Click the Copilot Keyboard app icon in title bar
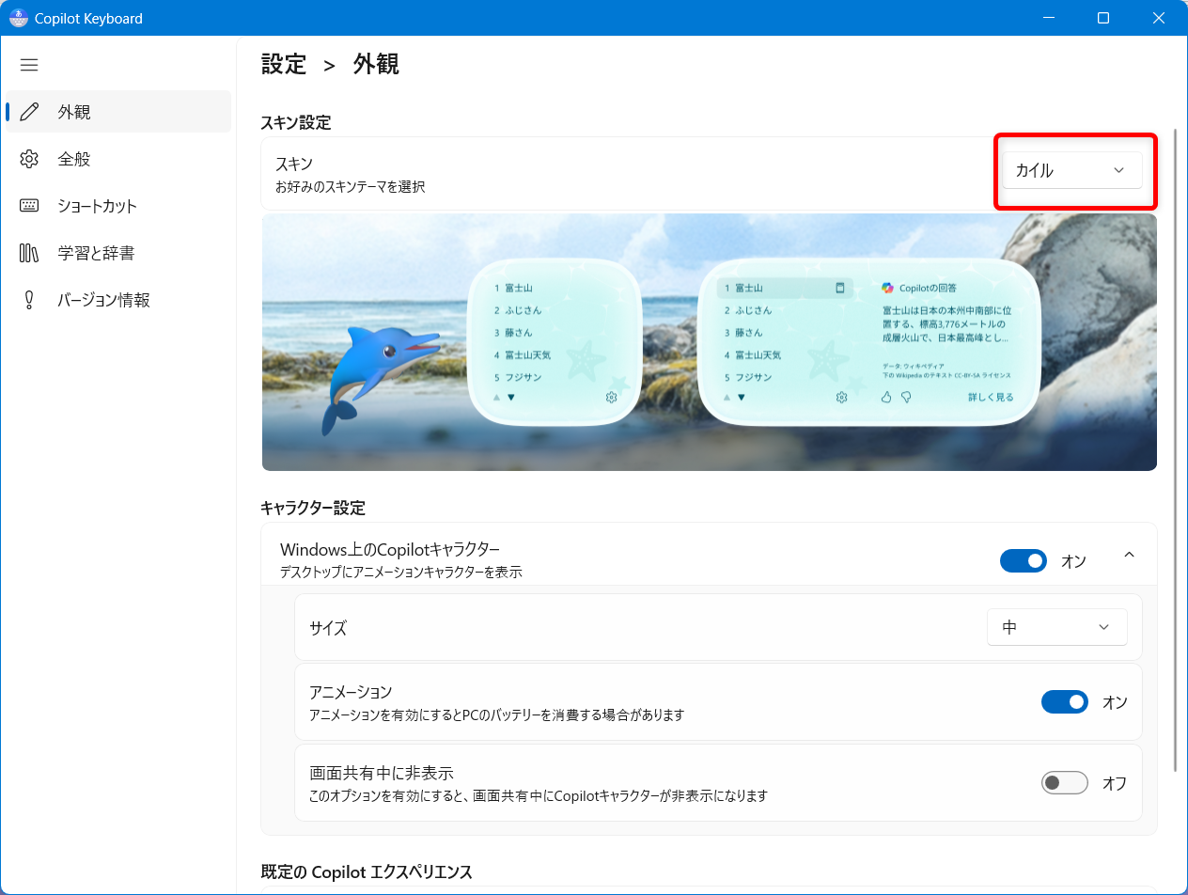 click(x=19, y=18)
